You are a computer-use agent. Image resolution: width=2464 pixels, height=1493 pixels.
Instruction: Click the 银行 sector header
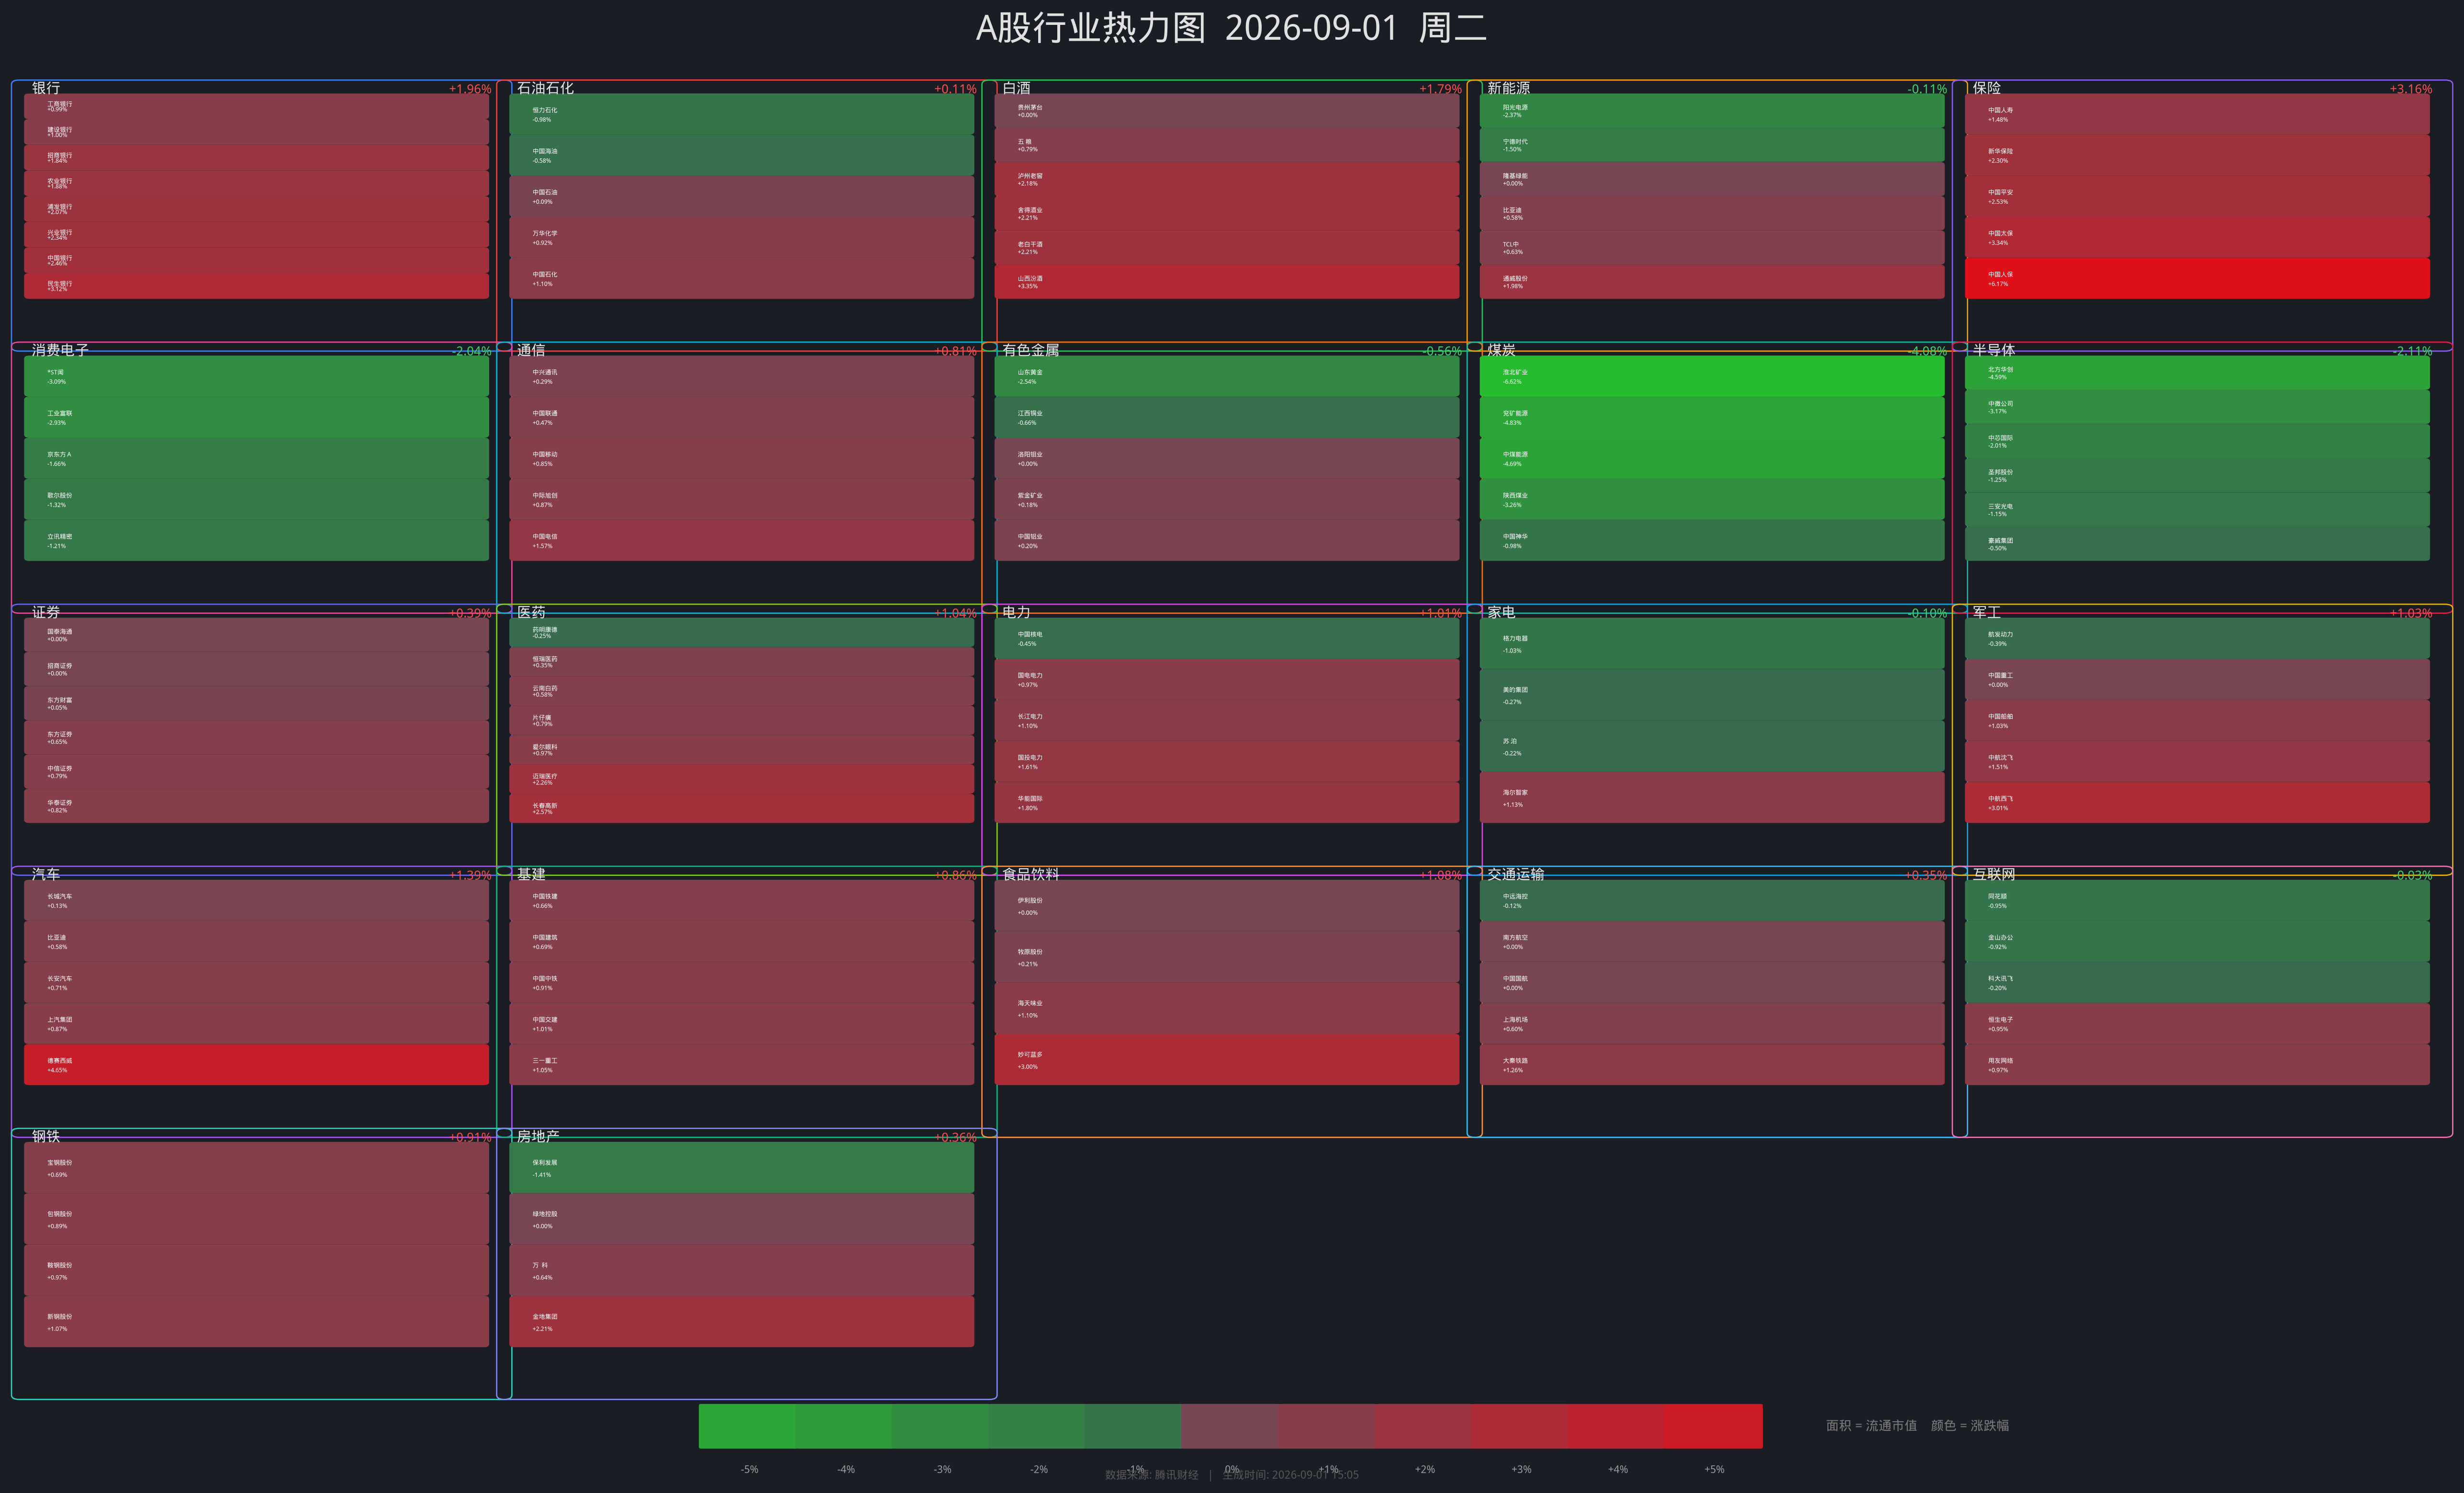click(46, 88)
